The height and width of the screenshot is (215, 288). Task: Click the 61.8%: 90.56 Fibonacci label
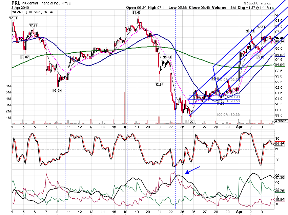tap(229, 101)
